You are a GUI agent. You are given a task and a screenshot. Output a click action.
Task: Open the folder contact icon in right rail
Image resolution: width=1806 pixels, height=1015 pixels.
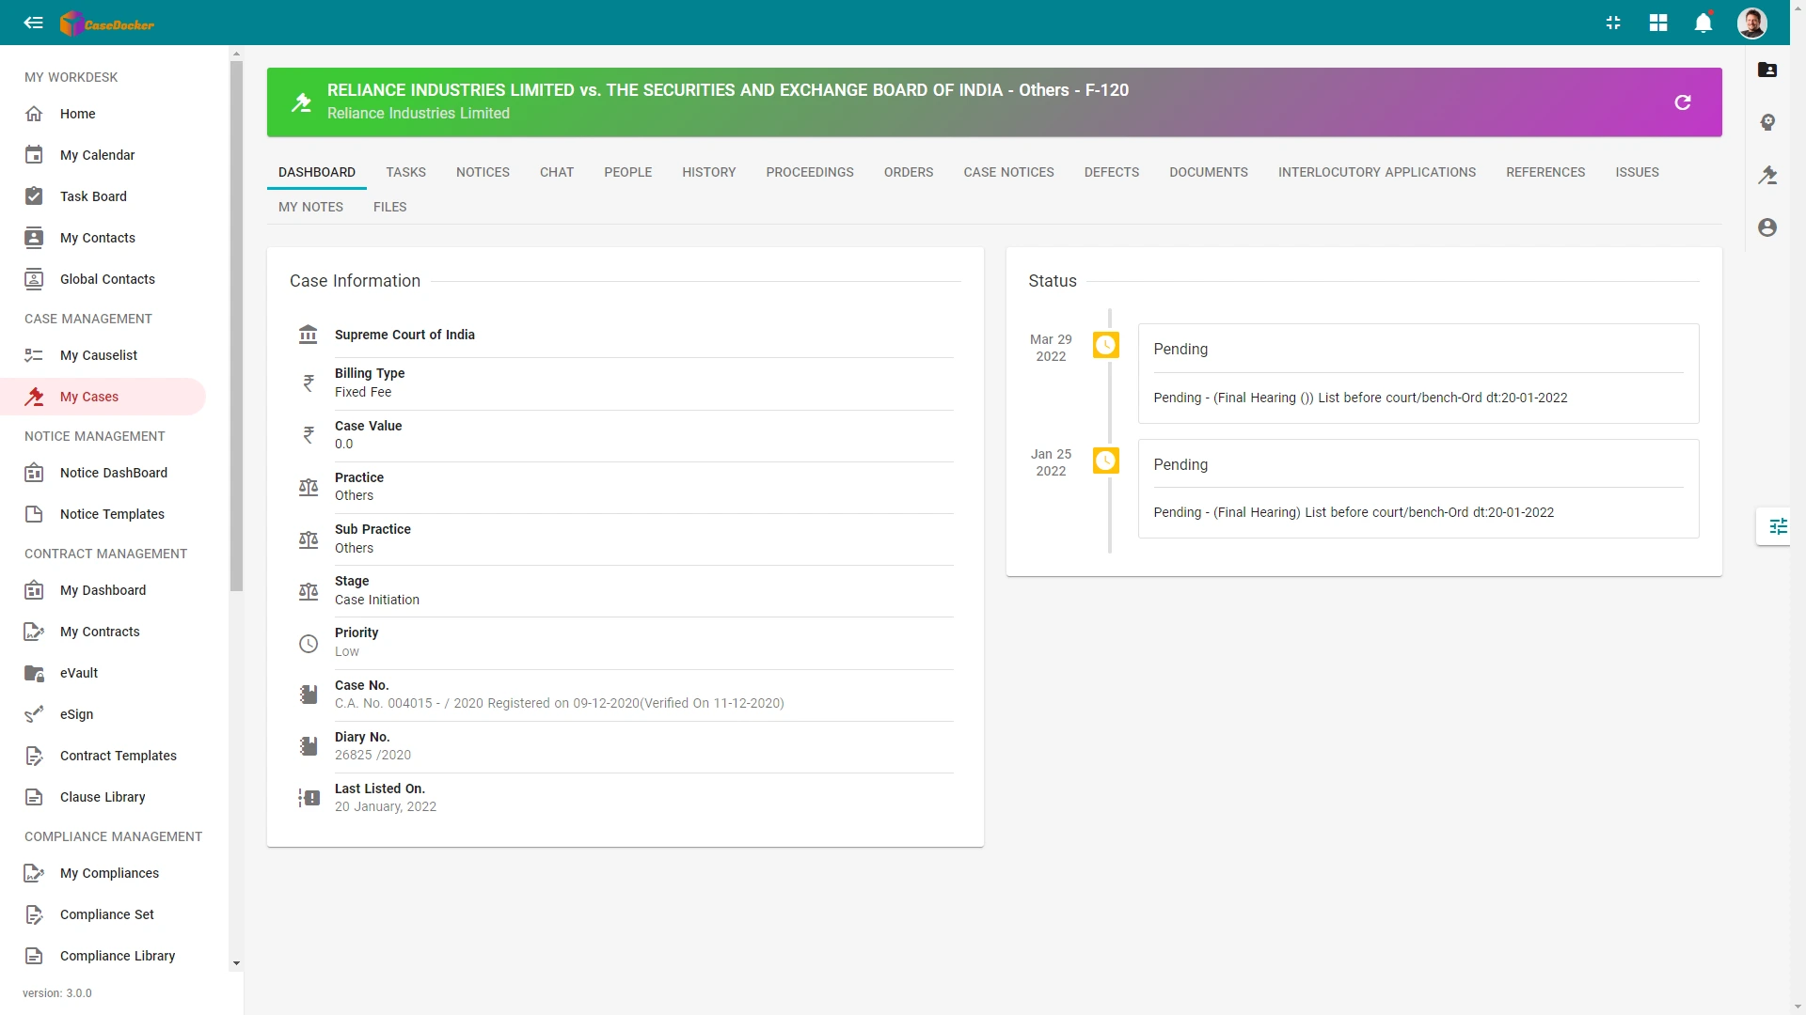(x=1767, y=70)
